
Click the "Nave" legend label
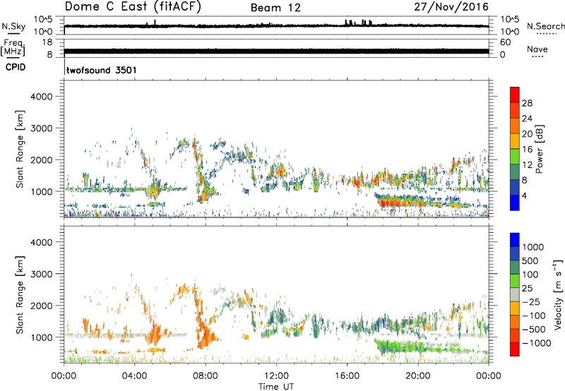(537, 49)
